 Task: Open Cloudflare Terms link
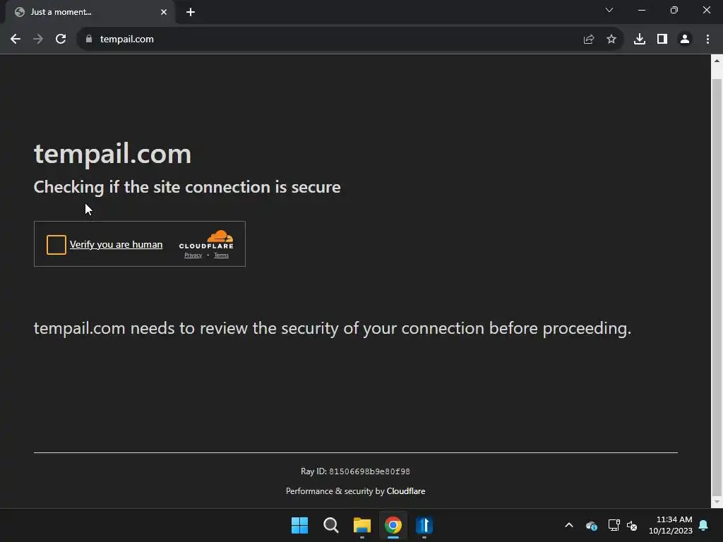pos(221,255)
